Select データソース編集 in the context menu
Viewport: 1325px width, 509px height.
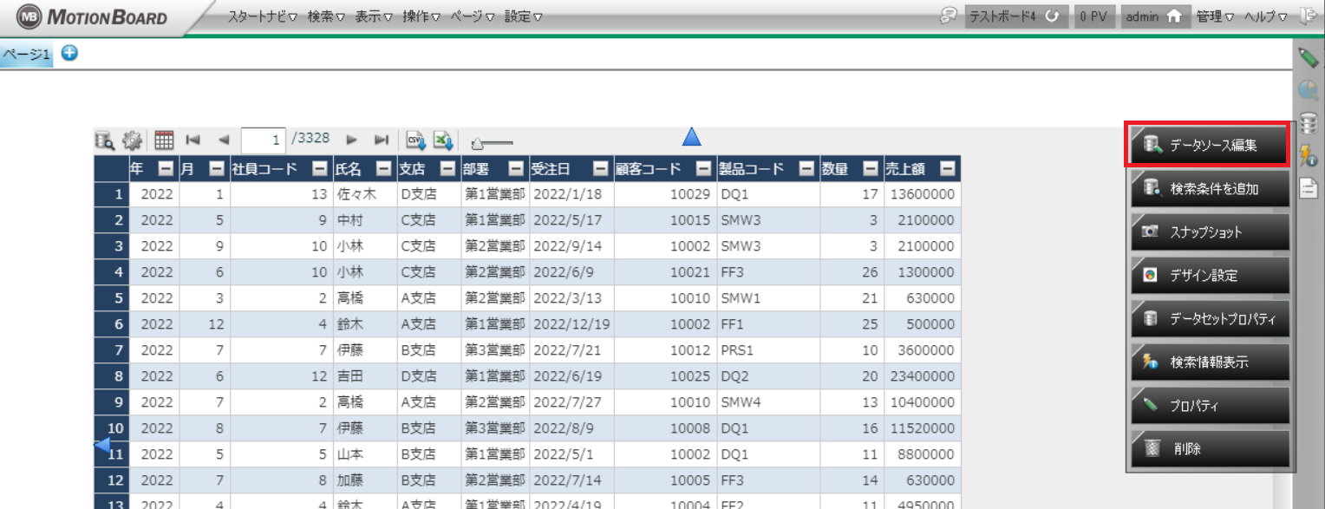1210,145
